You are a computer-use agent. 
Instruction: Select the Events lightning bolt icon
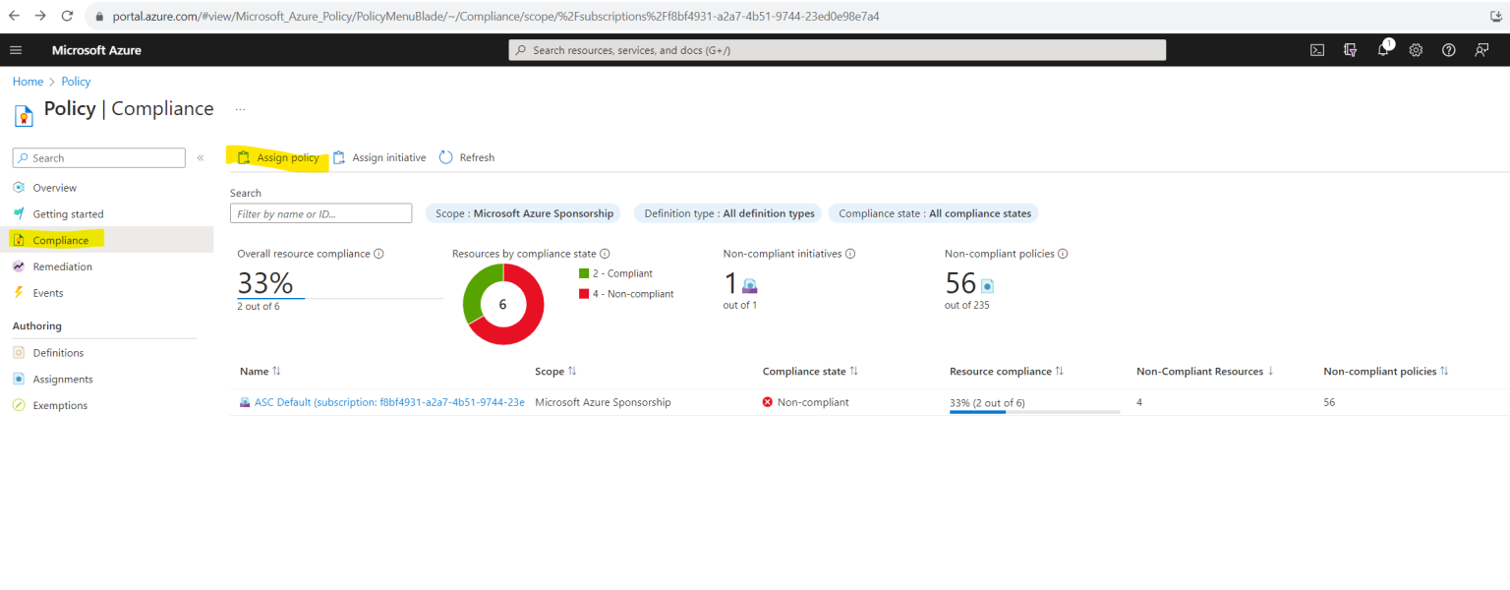pos(18,292)
